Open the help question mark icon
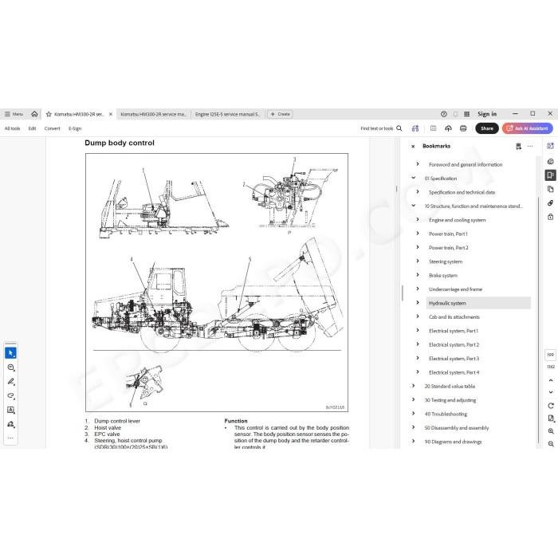The height and width of the screenshot is (558, 558). click(443, 114)
